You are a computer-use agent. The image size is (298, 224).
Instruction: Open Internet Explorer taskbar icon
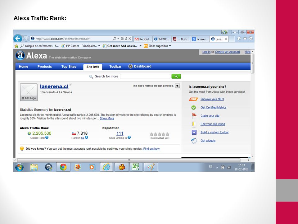click(106, 167)
